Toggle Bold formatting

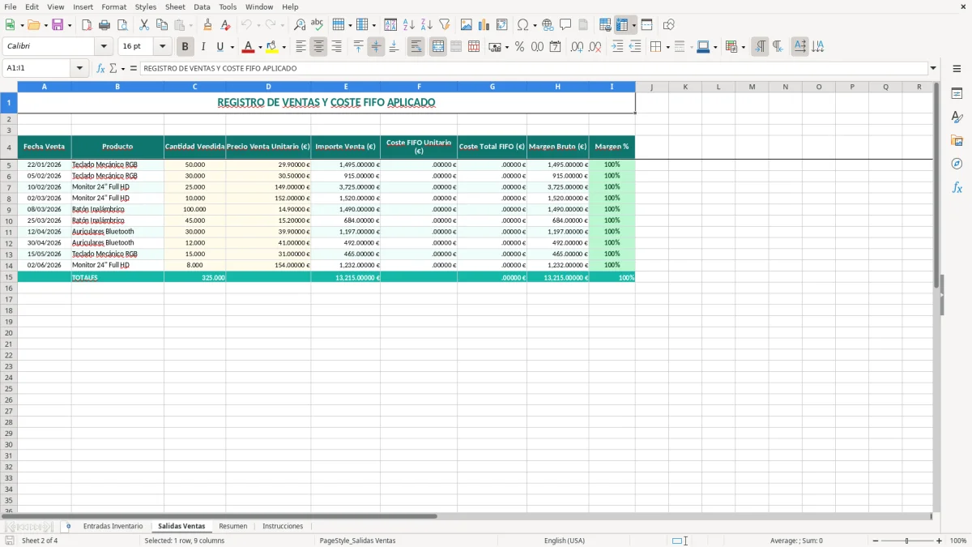click(x=185, y=47)
